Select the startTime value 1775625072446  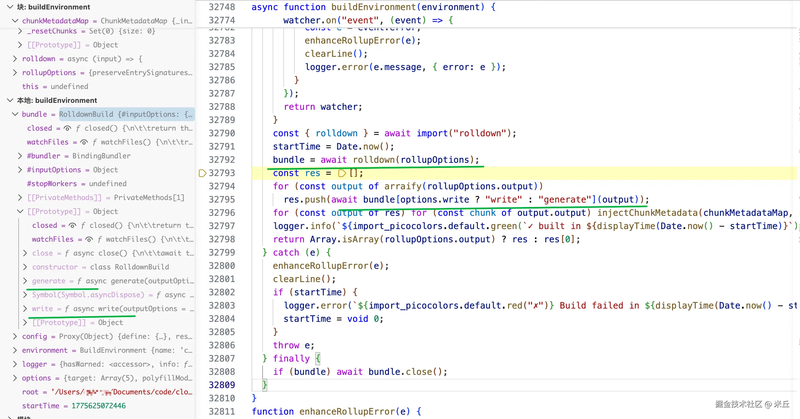click(x=98, y=406)
